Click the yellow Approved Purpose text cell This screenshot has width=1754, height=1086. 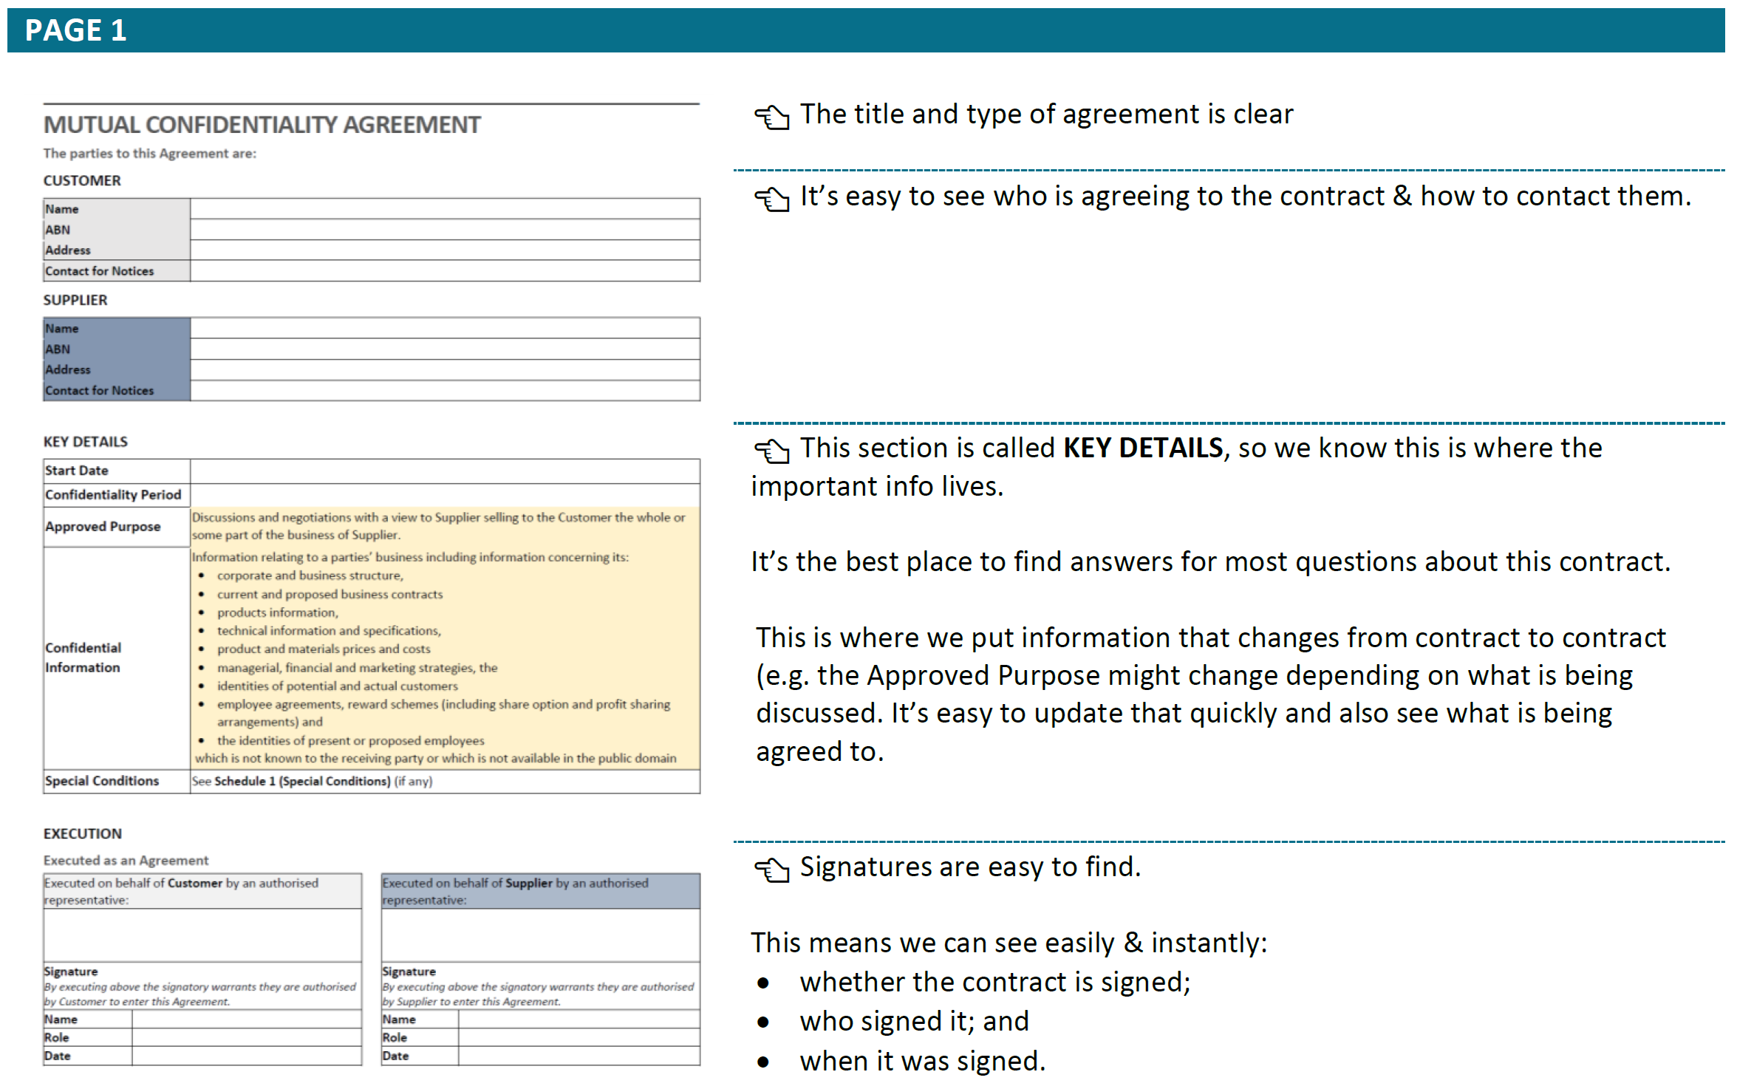tap(443, 526)
